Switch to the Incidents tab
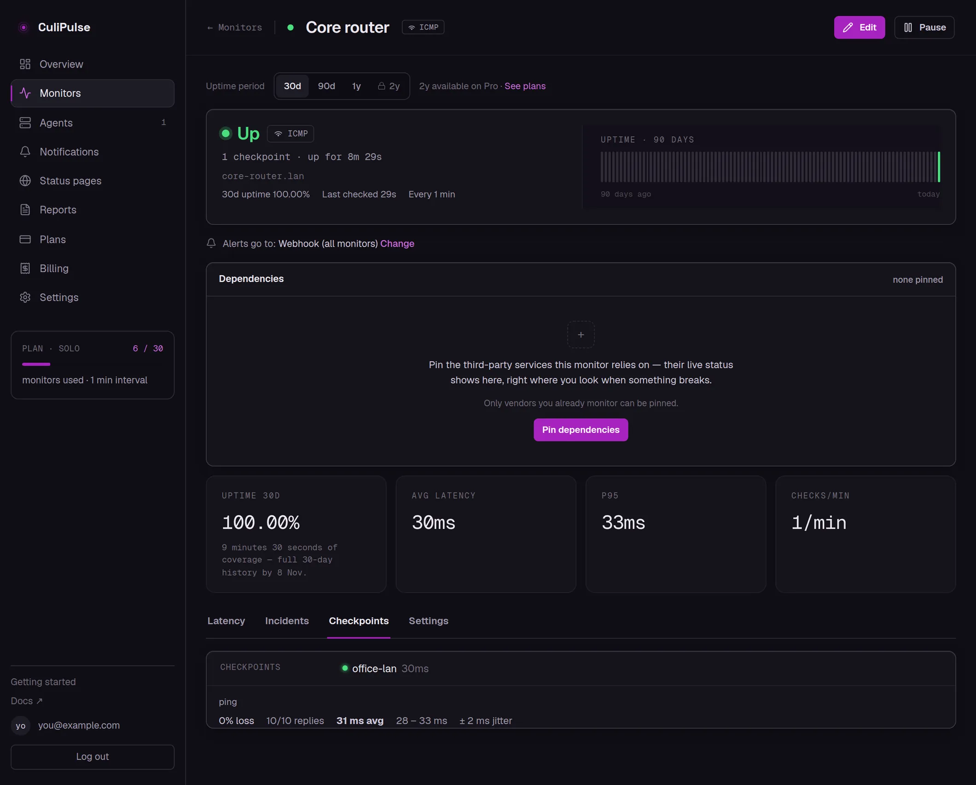Image resolution: width=976 pixels, height=785 pixels. (287, 621)
